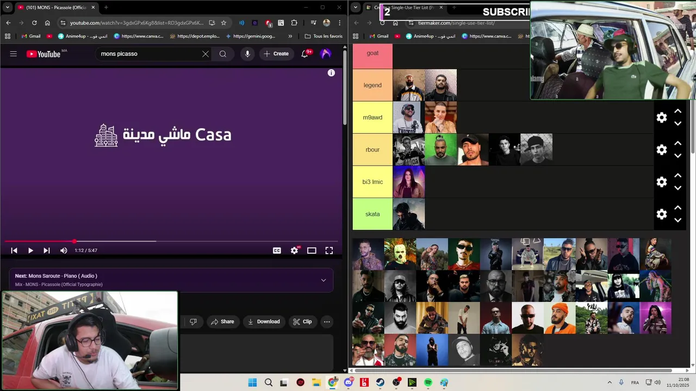Skip to previous video in playlist
Viewport: 696px width, 391px height.
pyautogui.click(x=14, y=250)
